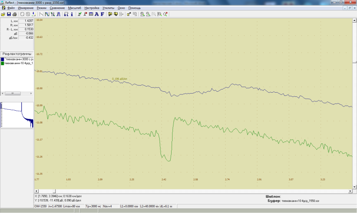Select the up-down arrows marker icon
Viewport: 357px width, 213px height.
point(53,14)
